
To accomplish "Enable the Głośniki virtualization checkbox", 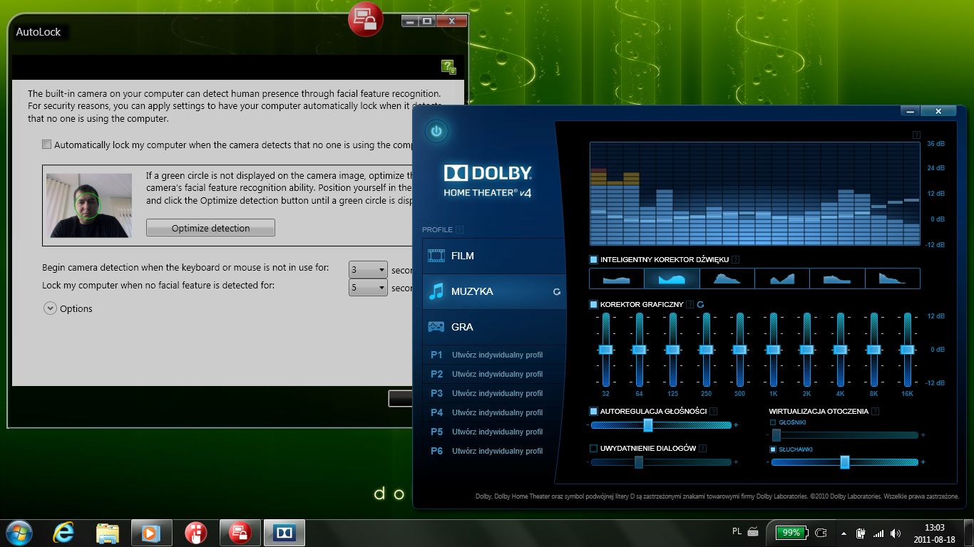I will [x=773, y=422].
